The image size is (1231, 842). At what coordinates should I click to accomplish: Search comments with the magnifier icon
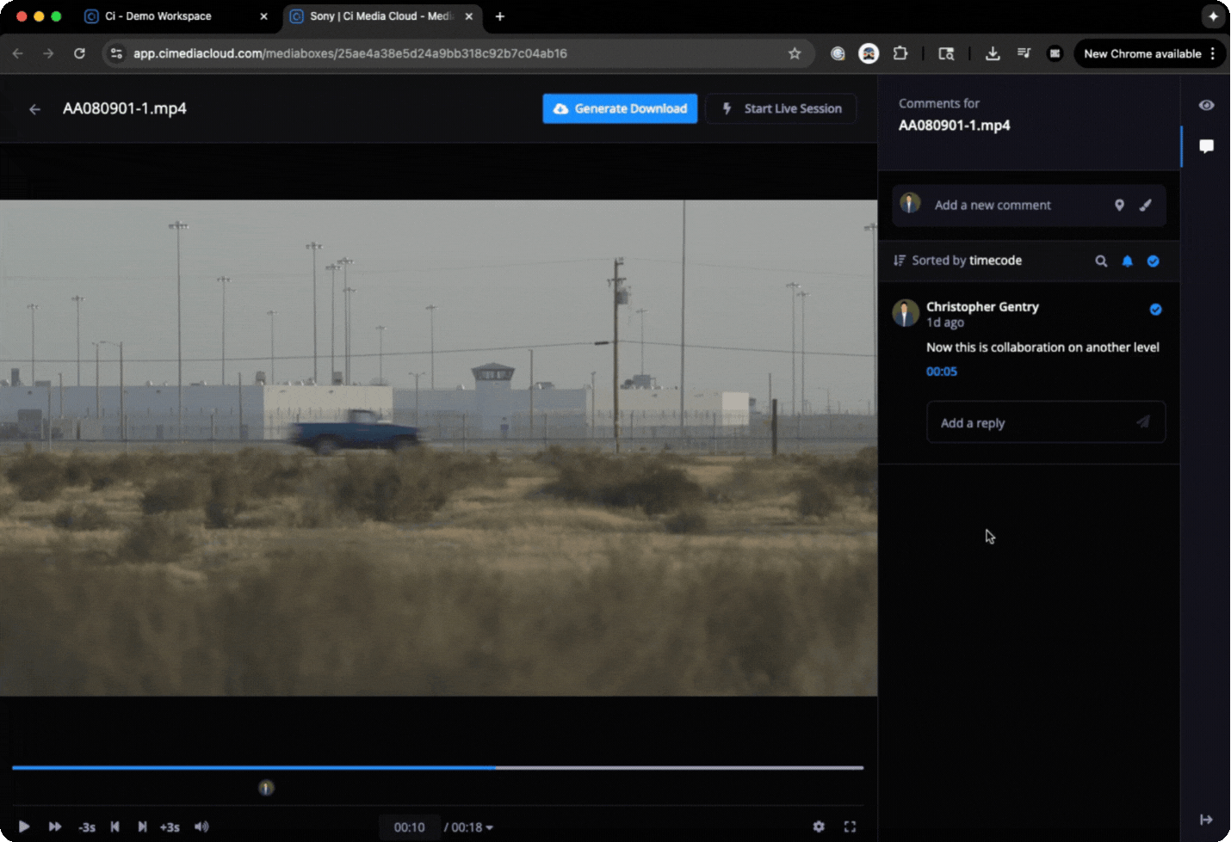[1101, 261]
